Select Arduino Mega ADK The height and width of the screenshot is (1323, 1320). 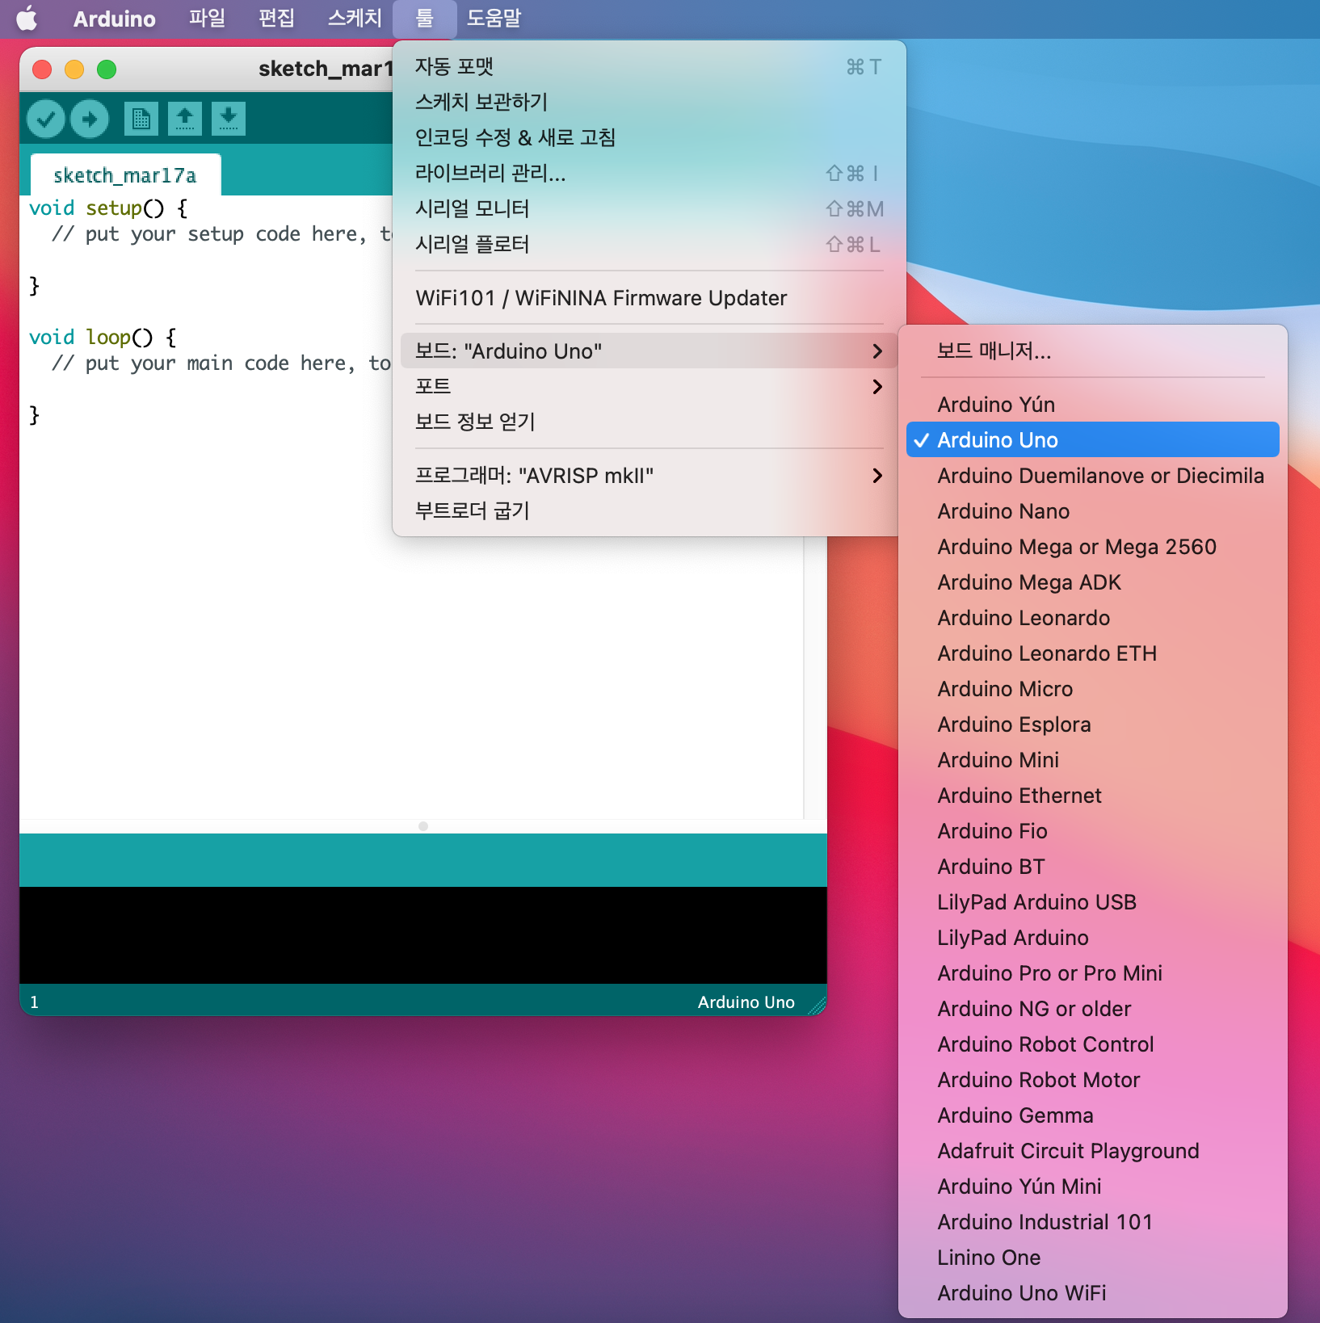pyautogui.click(x=1092, y=582)
